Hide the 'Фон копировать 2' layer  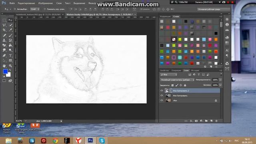pos(162,91)
